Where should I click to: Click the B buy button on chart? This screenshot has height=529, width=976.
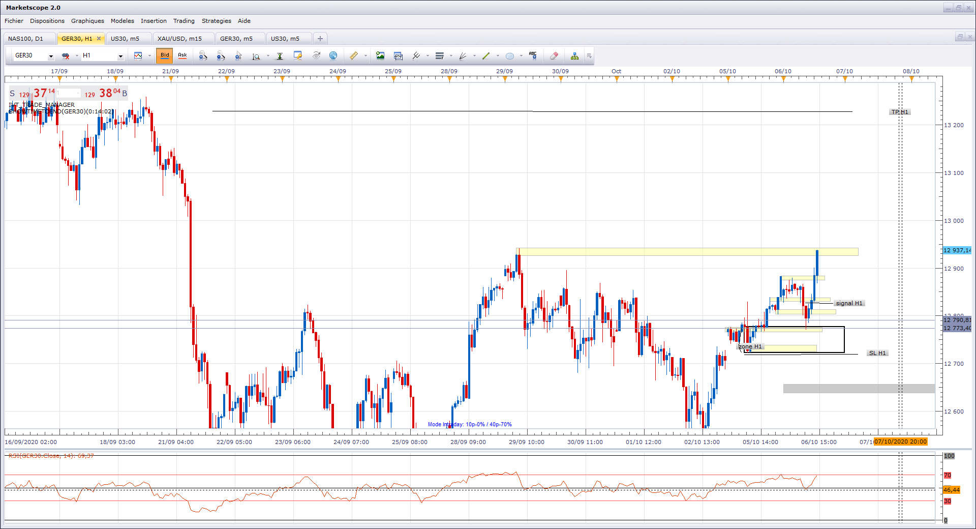[125, 94]
